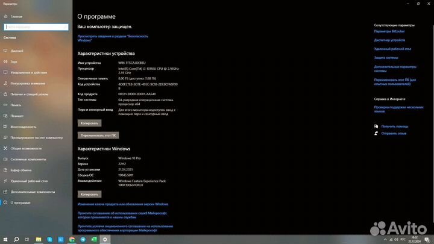Click Переименовать этот ПК button
The width and height of the screenshot is (434, 244).
(x=98, y=136)
